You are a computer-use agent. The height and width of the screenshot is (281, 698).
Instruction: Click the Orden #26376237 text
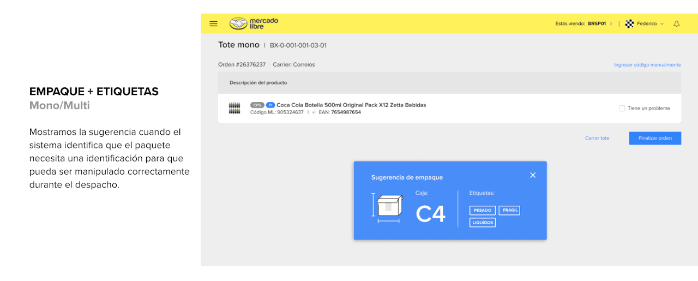pos(242,64)
